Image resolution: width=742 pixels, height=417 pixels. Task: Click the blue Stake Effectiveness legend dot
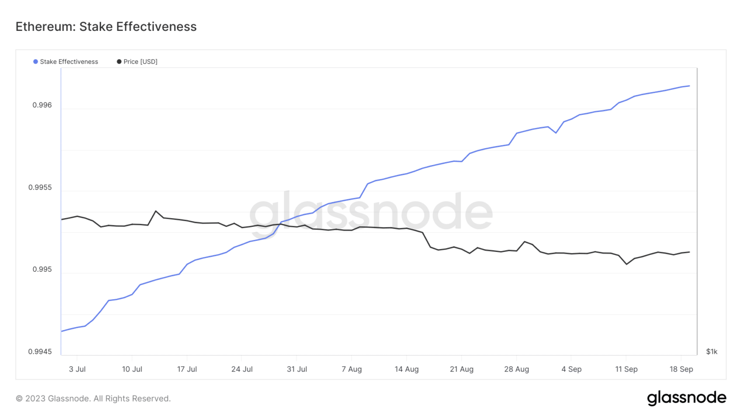36,62
